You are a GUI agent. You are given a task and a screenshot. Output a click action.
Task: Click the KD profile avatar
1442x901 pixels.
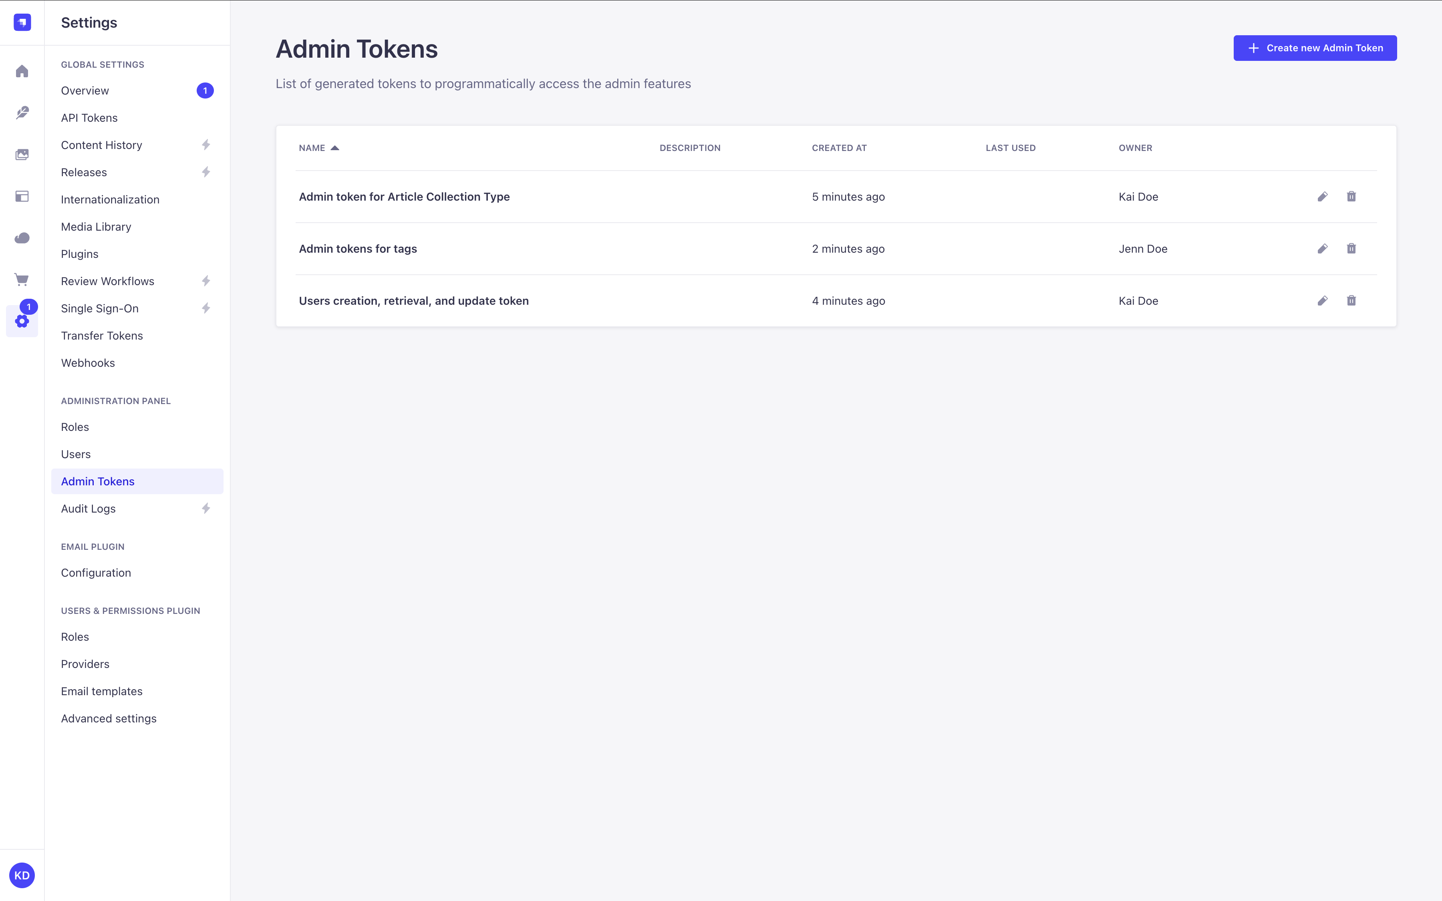point(22,875)
